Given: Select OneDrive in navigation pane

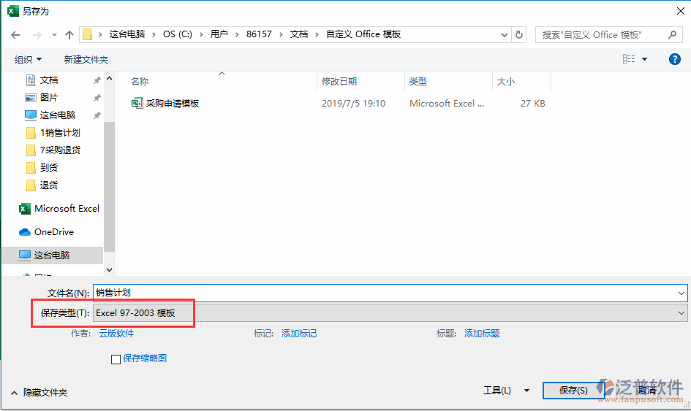Looking at the screenshot, I should [54, 232].
